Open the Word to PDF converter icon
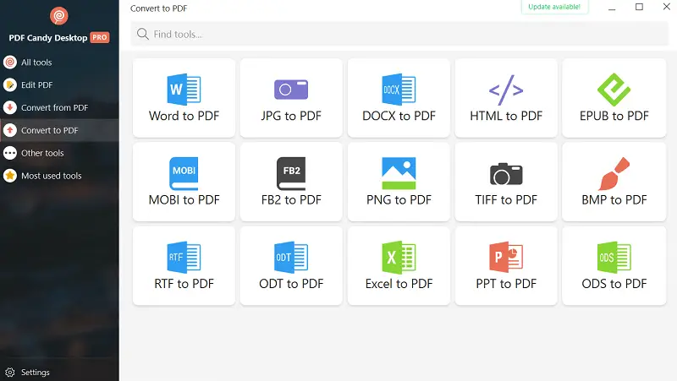The height and width of the screenshot is (381, 677). pos(184,90)
